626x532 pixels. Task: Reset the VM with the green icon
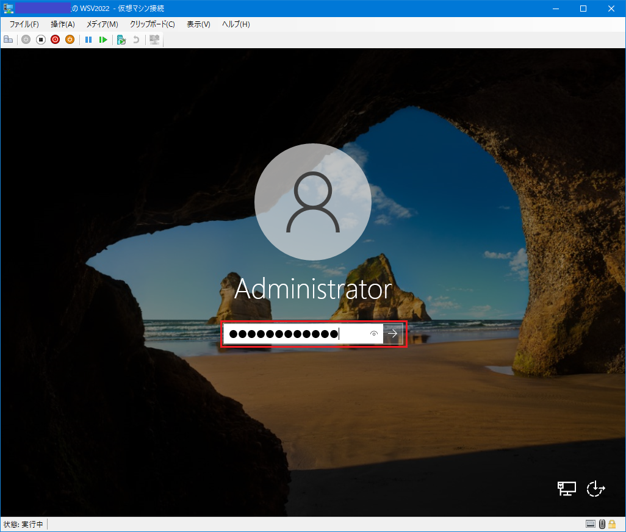tap(104, 39)
